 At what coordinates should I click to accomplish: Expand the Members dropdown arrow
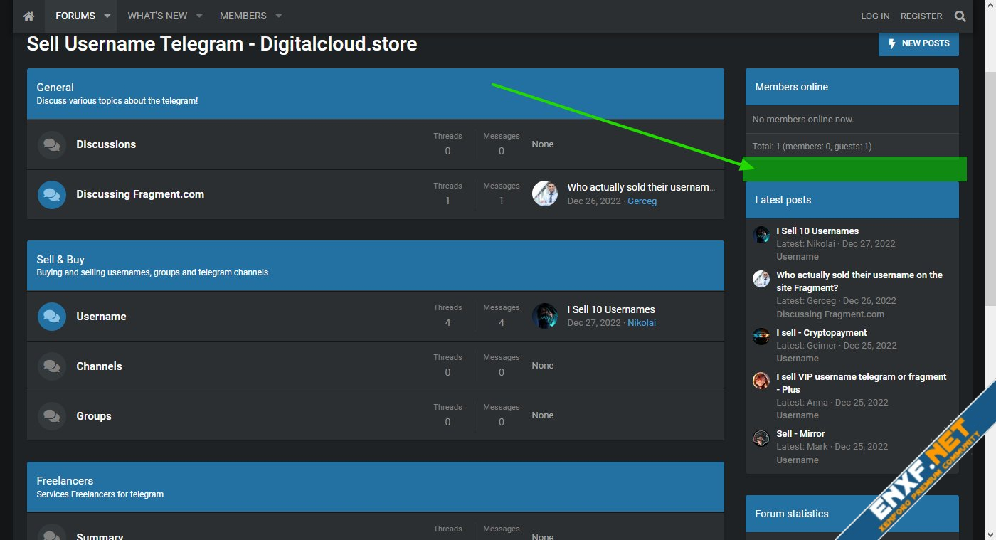tap(278, 16)
